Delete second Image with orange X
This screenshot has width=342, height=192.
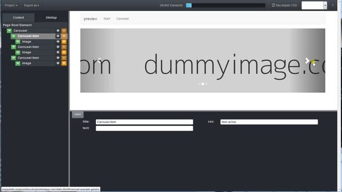pyautogui.click(x=64, y=52)
